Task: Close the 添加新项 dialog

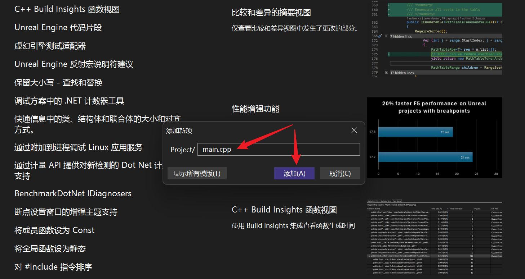Action: (x=354, y=130)
